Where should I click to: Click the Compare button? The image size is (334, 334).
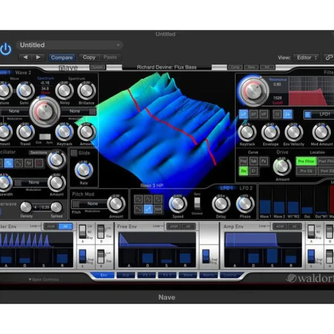[62, 58]
